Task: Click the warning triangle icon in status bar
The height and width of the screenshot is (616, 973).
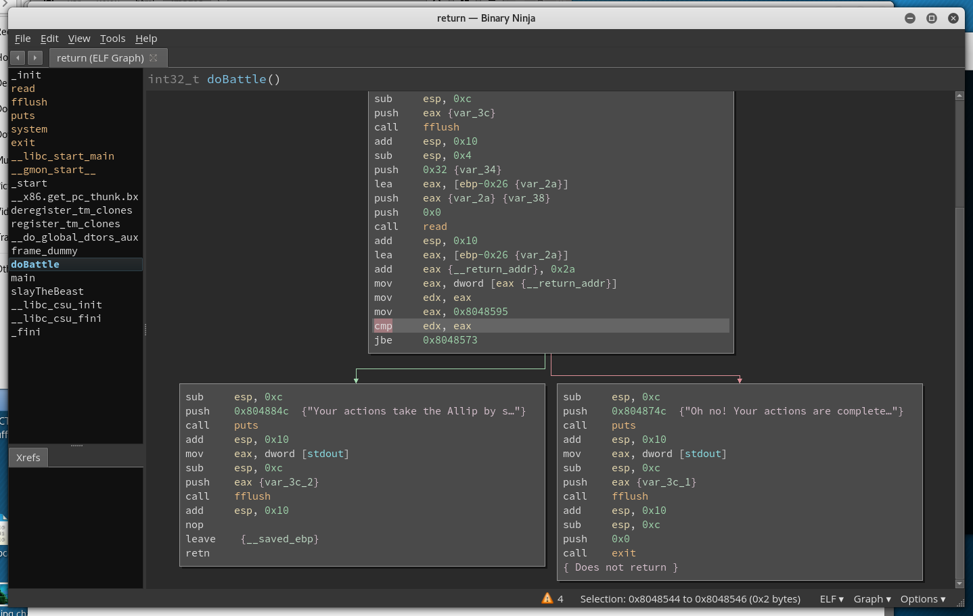Action: pos(547,598)
